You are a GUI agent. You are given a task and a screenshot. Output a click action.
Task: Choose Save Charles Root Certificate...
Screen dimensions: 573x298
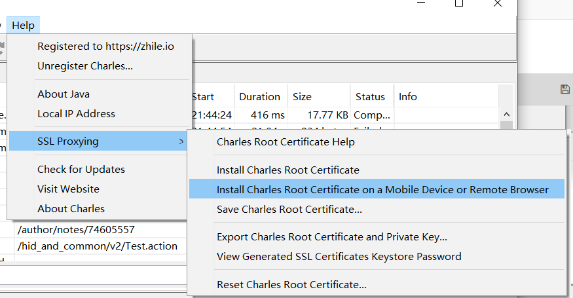289,209
